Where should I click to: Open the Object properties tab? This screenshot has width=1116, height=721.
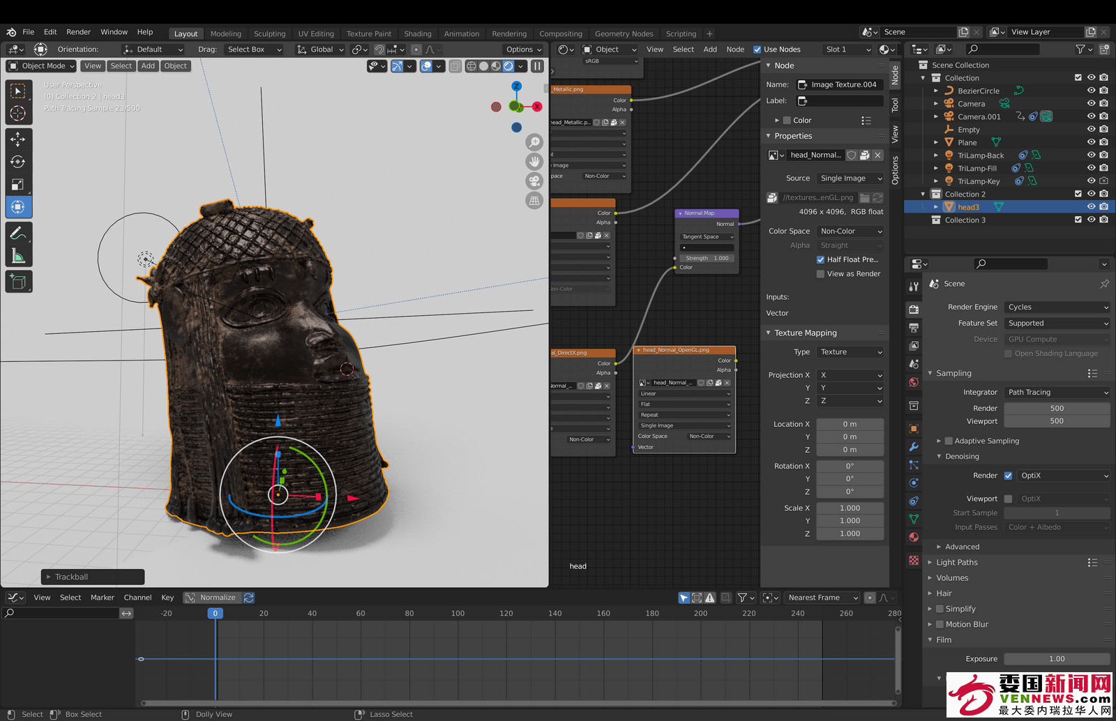click(x=914, y=429)
